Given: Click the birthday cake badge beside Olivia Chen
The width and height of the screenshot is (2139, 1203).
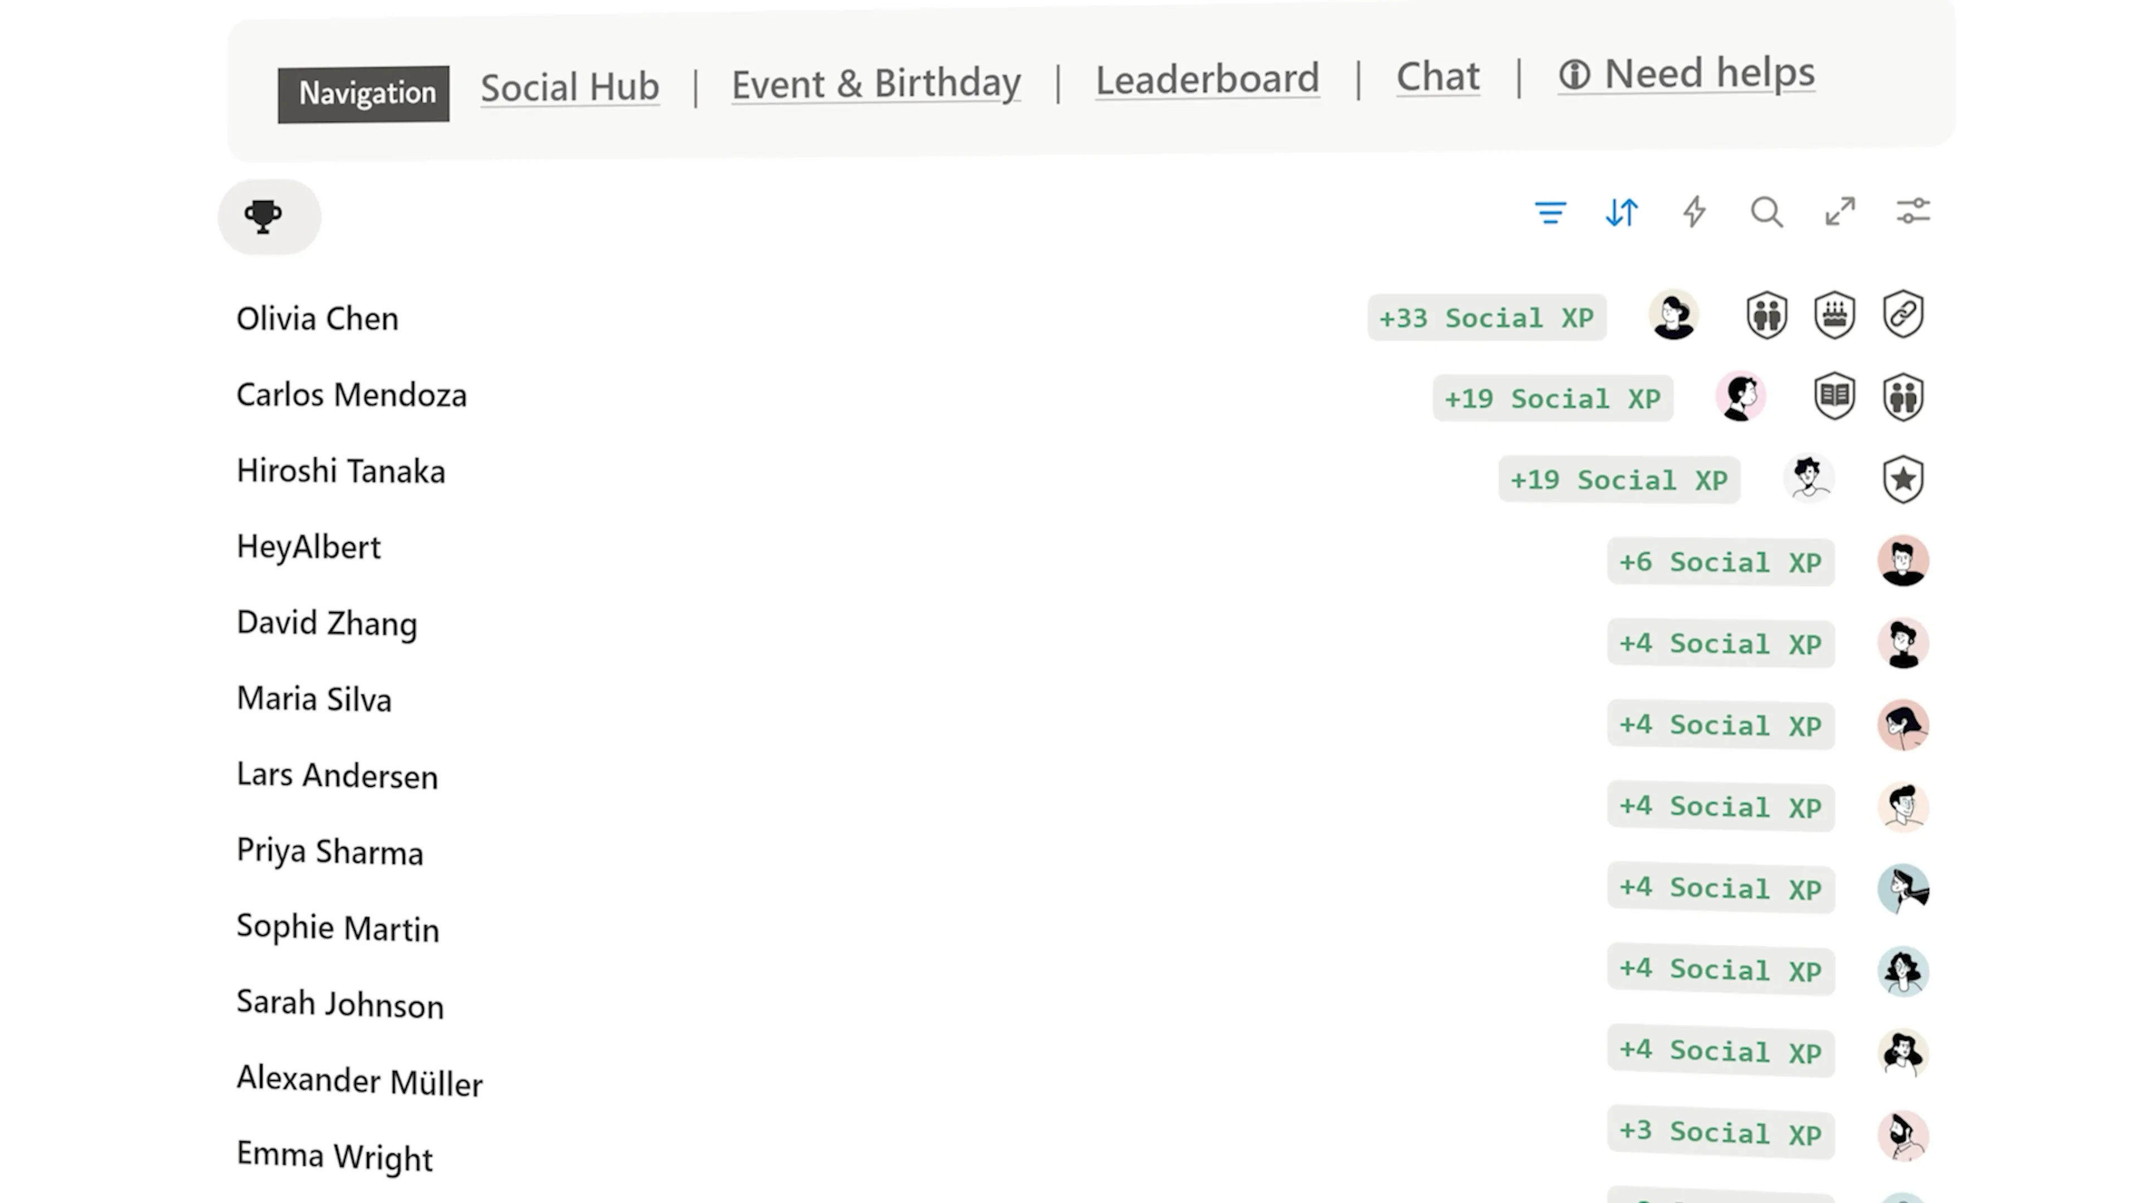Looking at the screenshot, I should pos(1834,315).
